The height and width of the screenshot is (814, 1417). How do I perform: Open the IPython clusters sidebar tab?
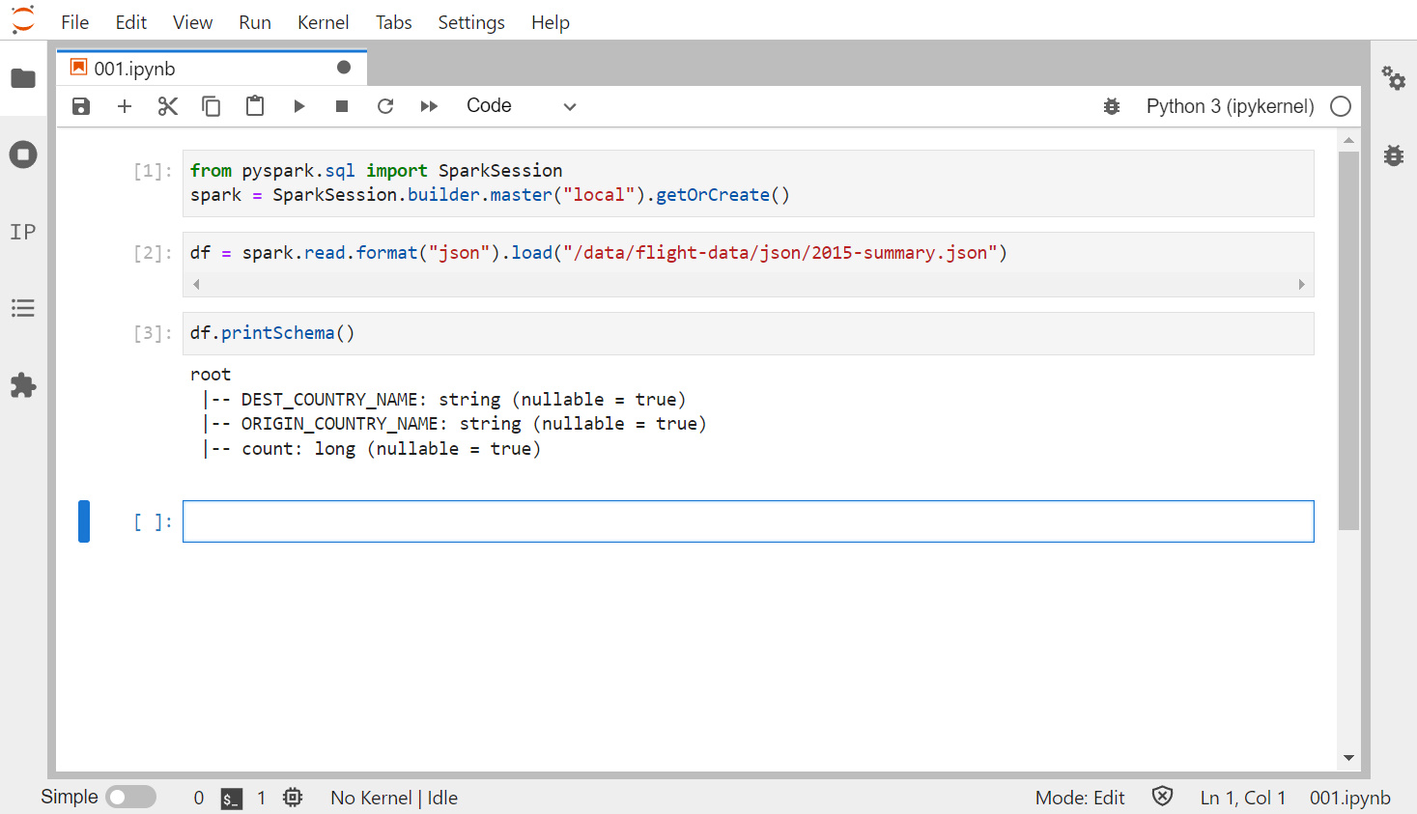(23, 232)
